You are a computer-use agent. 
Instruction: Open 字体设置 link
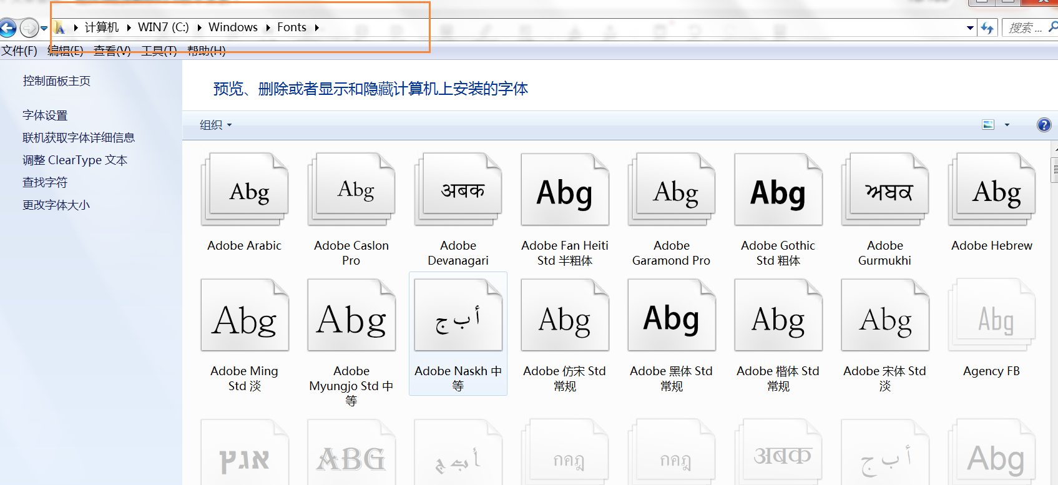[45, 115]
